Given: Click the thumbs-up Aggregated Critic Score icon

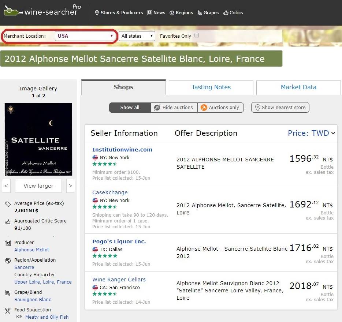Looking at the screenshot, I should pos(8,222).
